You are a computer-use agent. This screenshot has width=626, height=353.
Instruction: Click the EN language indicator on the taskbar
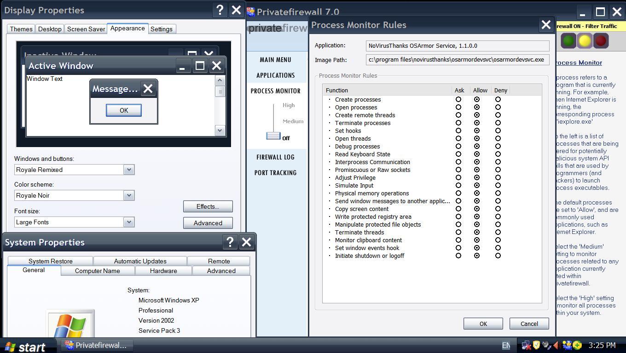pyautogui.click(x=506, y=345)
